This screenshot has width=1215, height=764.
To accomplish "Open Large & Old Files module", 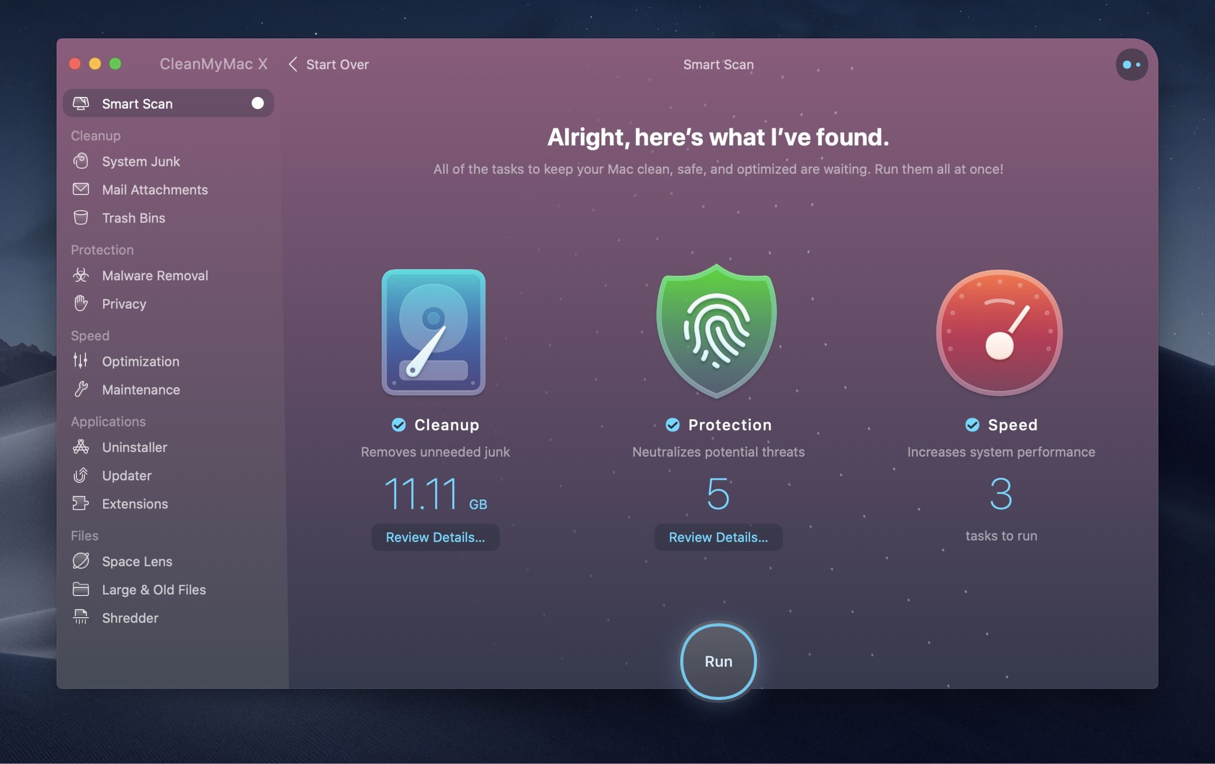I will pyautogui.click(x=168, y=589).
